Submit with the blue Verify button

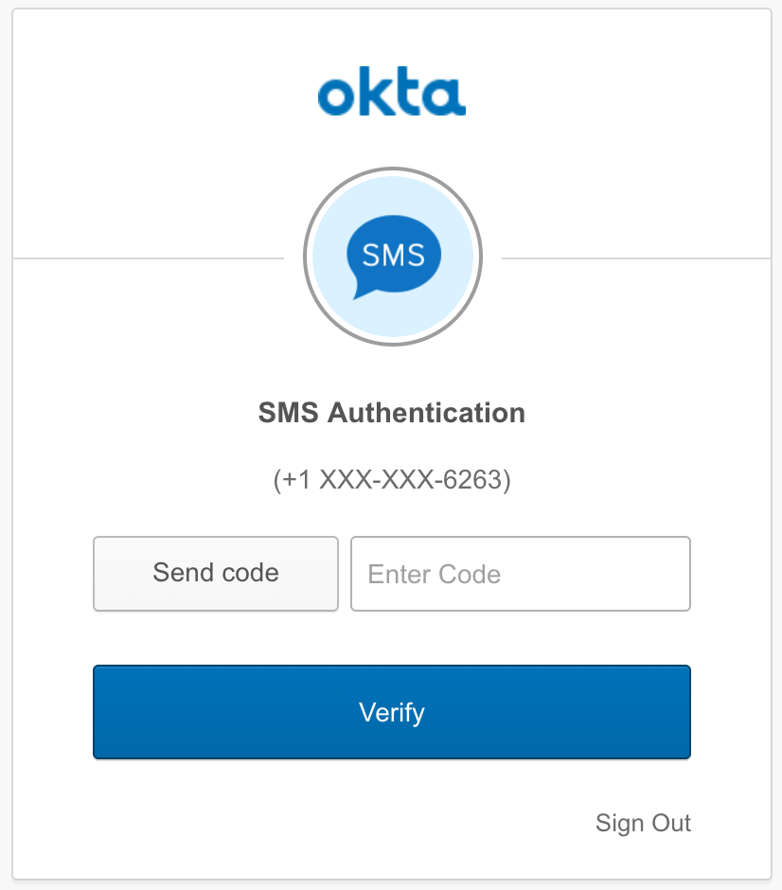392,712
